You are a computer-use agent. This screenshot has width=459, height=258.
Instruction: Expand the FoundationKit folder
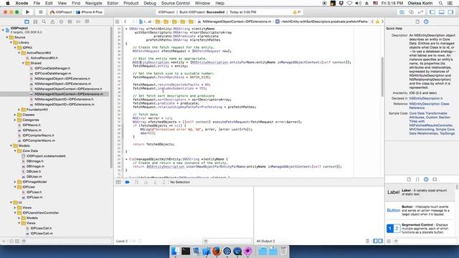pyautogui.click(x=19, y=110)
